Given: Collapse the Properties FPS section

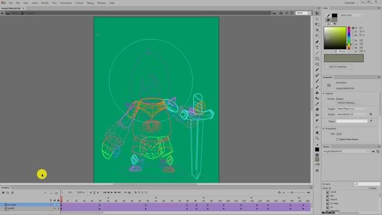Looking at the screenshot, I should point(324,128).
